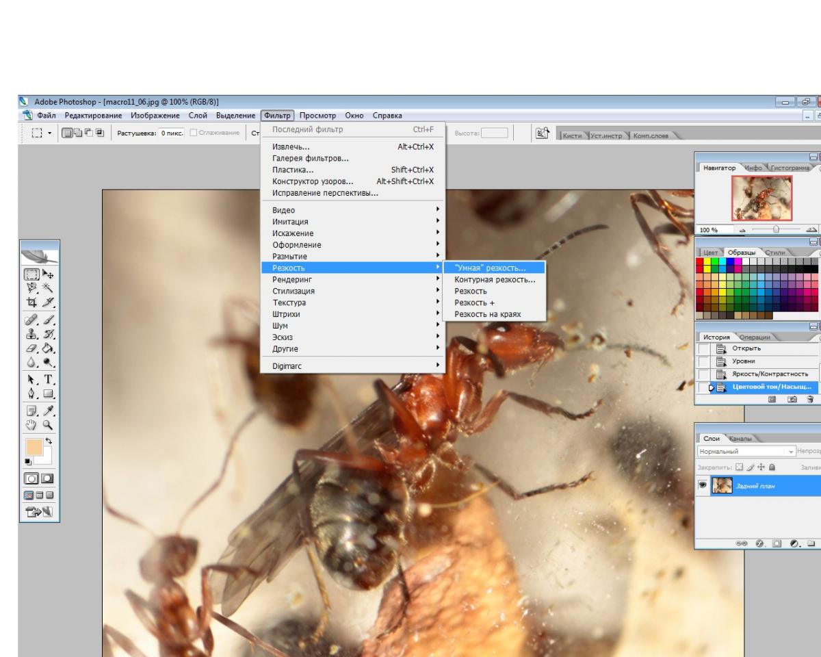Screen dimensions: 821x657
Task: Open Галерея фильтров... from Filter menu
Action: click(311, 159)
